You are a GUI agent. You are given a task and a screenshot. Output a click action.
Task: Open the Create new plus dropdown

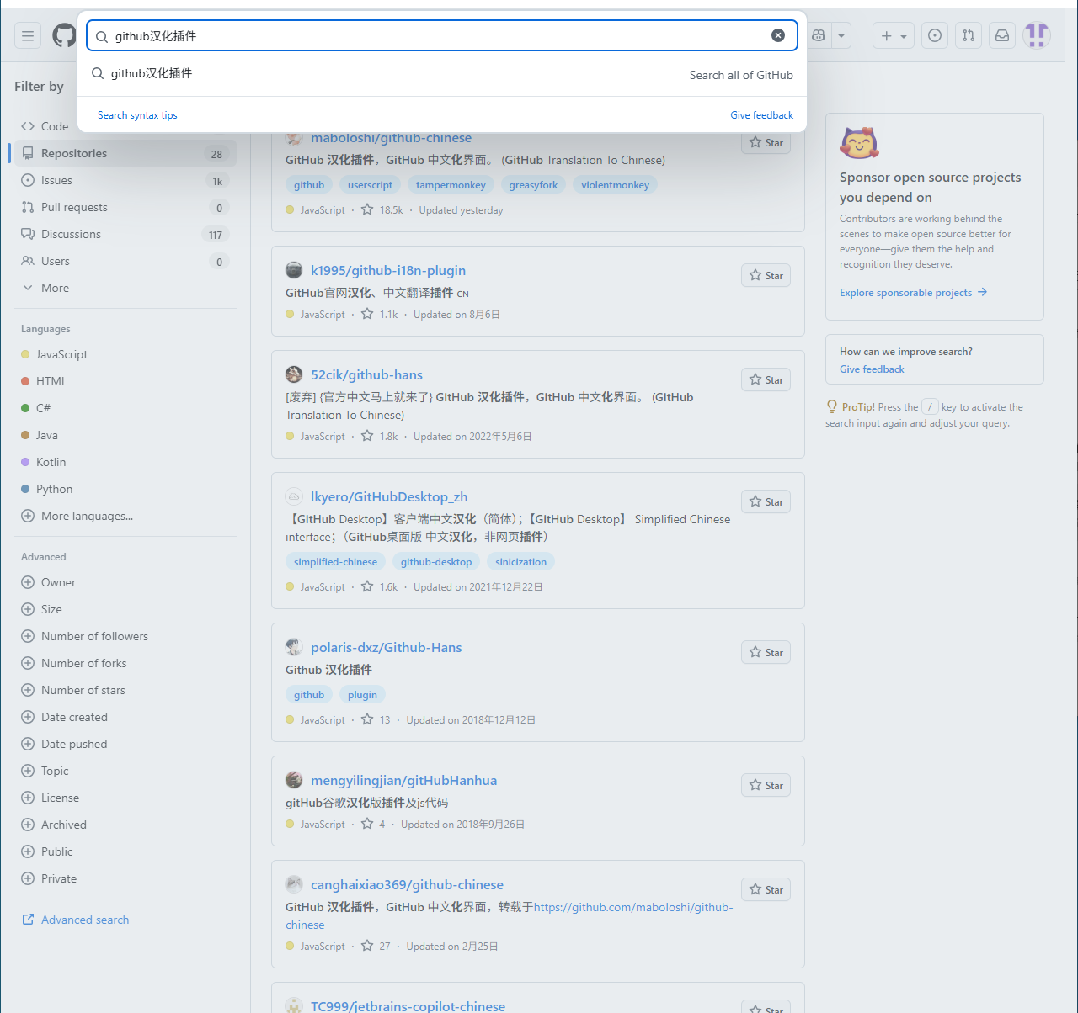pos(893,35)
